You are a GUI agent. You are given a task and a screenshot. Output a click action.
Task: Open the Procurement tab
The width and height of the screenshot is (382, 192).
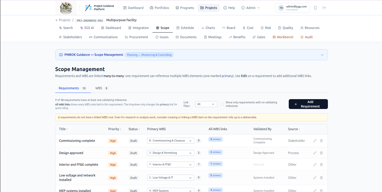point(136,37)
